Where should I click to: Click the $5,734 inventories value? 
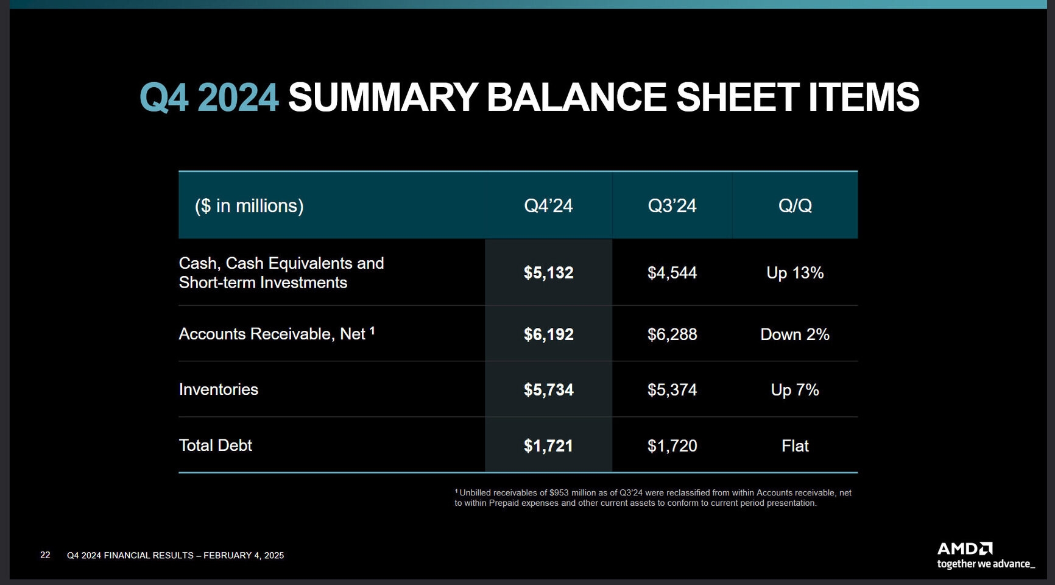coord(548,389)
